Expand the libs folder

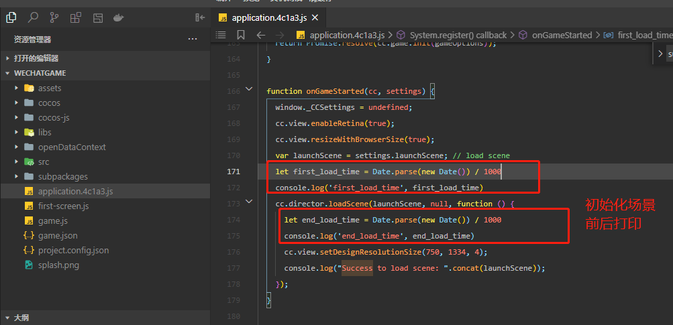click(x=105, y=133)
